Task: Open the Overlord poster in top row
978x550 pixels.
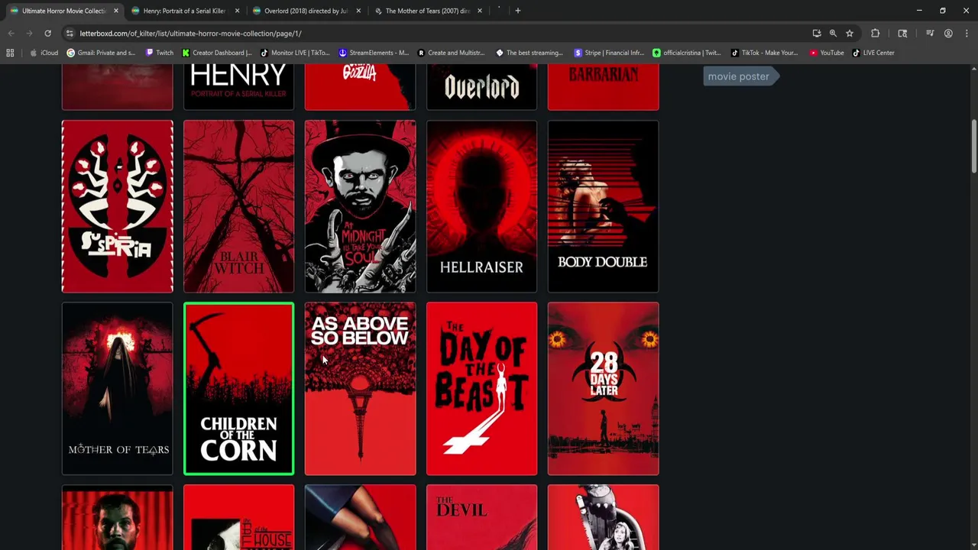Action: [481, 87]
